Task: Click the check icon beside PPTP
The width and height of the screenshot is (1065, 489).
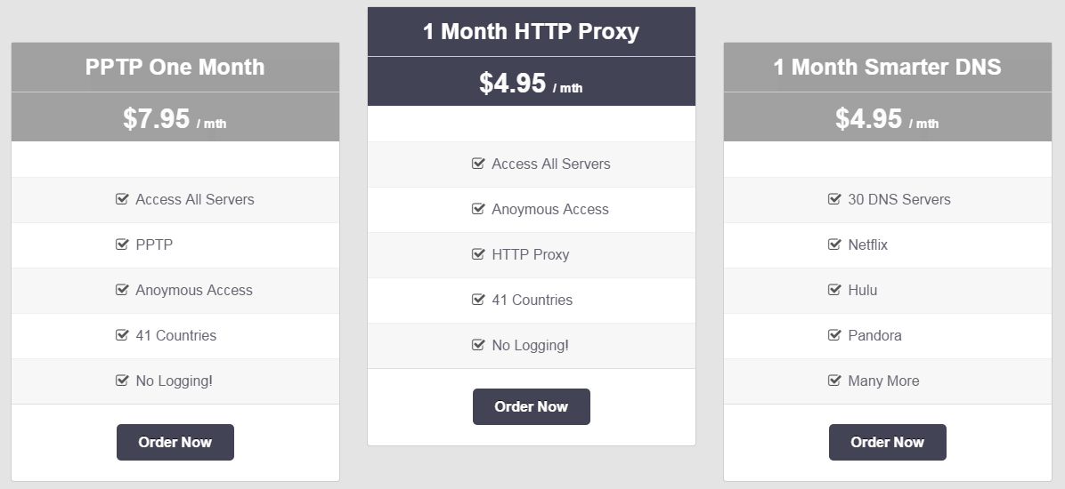Action: tap(122, 244)
